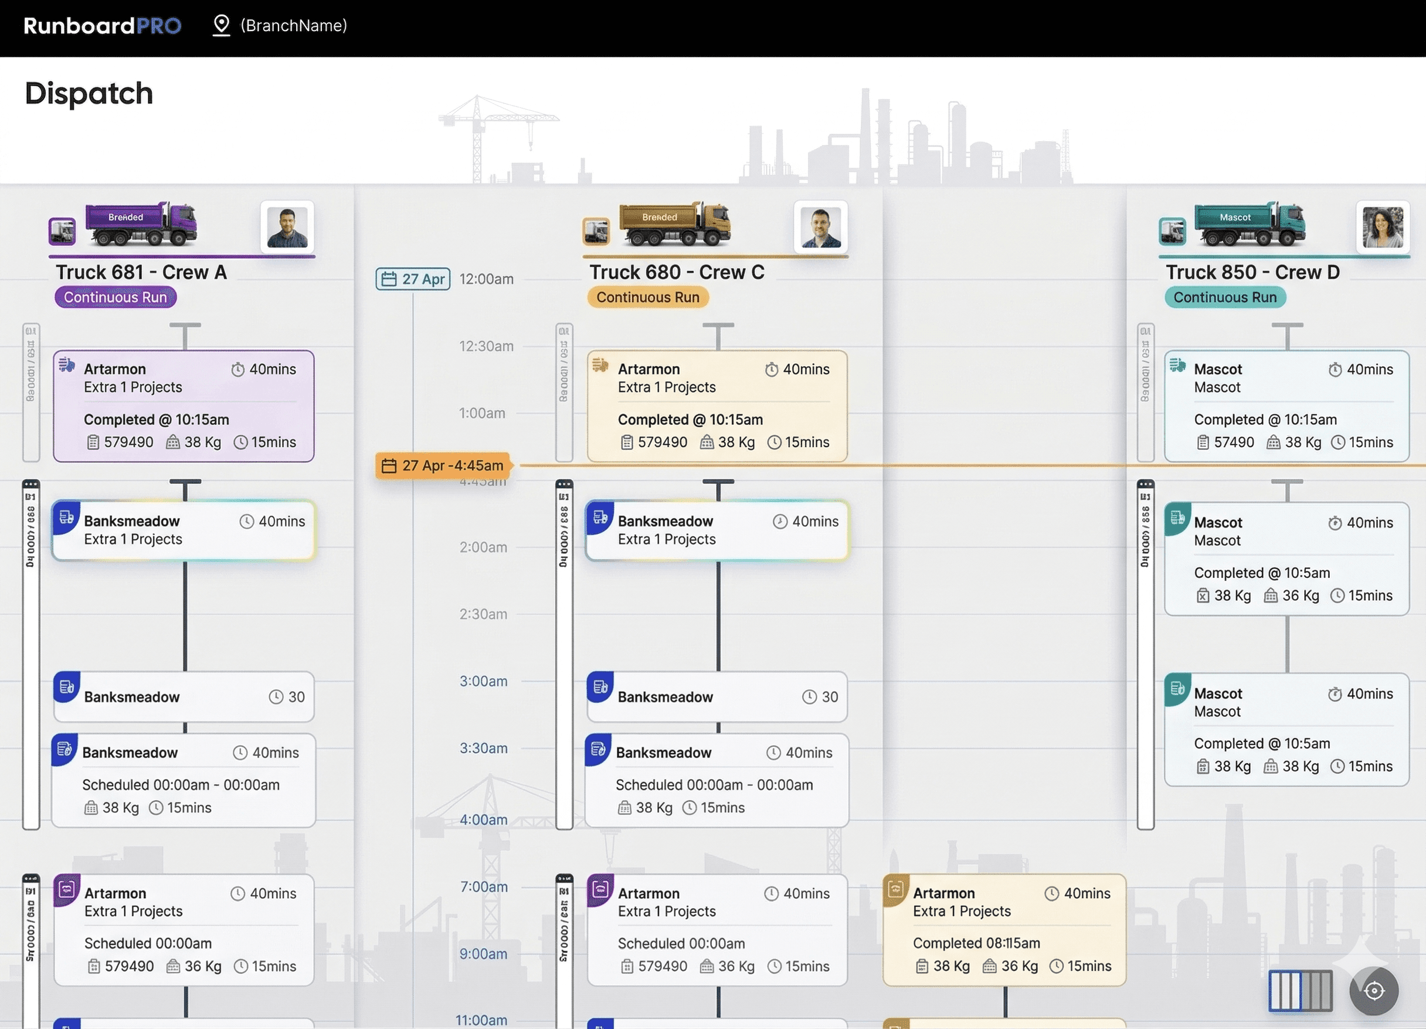Click delivery icon on Crew D first Mascot card

[x=1177, y=365]
